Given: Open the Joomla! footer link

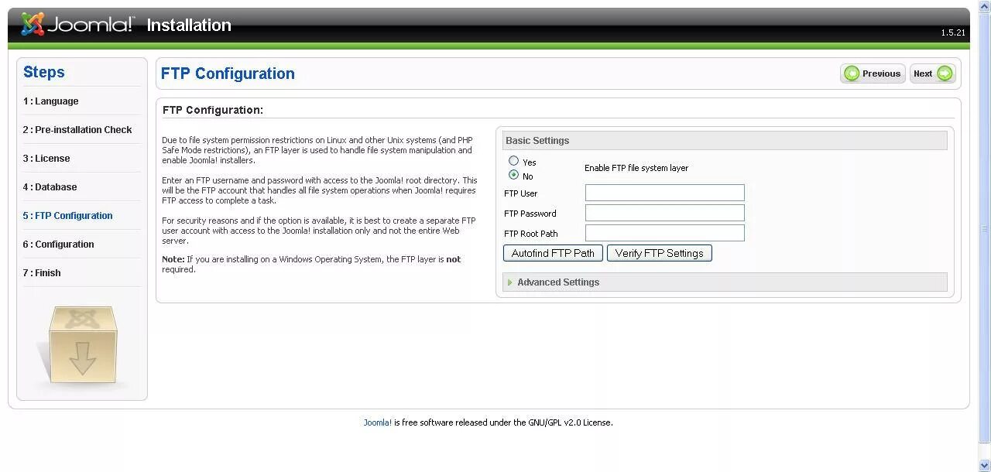Looking at the screenshot, I should (378, 422).
